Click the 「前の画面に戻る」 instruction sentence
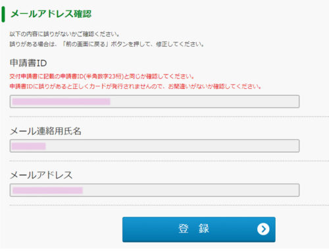This screenshot has height=251, width=329. [x=107, y=44]
